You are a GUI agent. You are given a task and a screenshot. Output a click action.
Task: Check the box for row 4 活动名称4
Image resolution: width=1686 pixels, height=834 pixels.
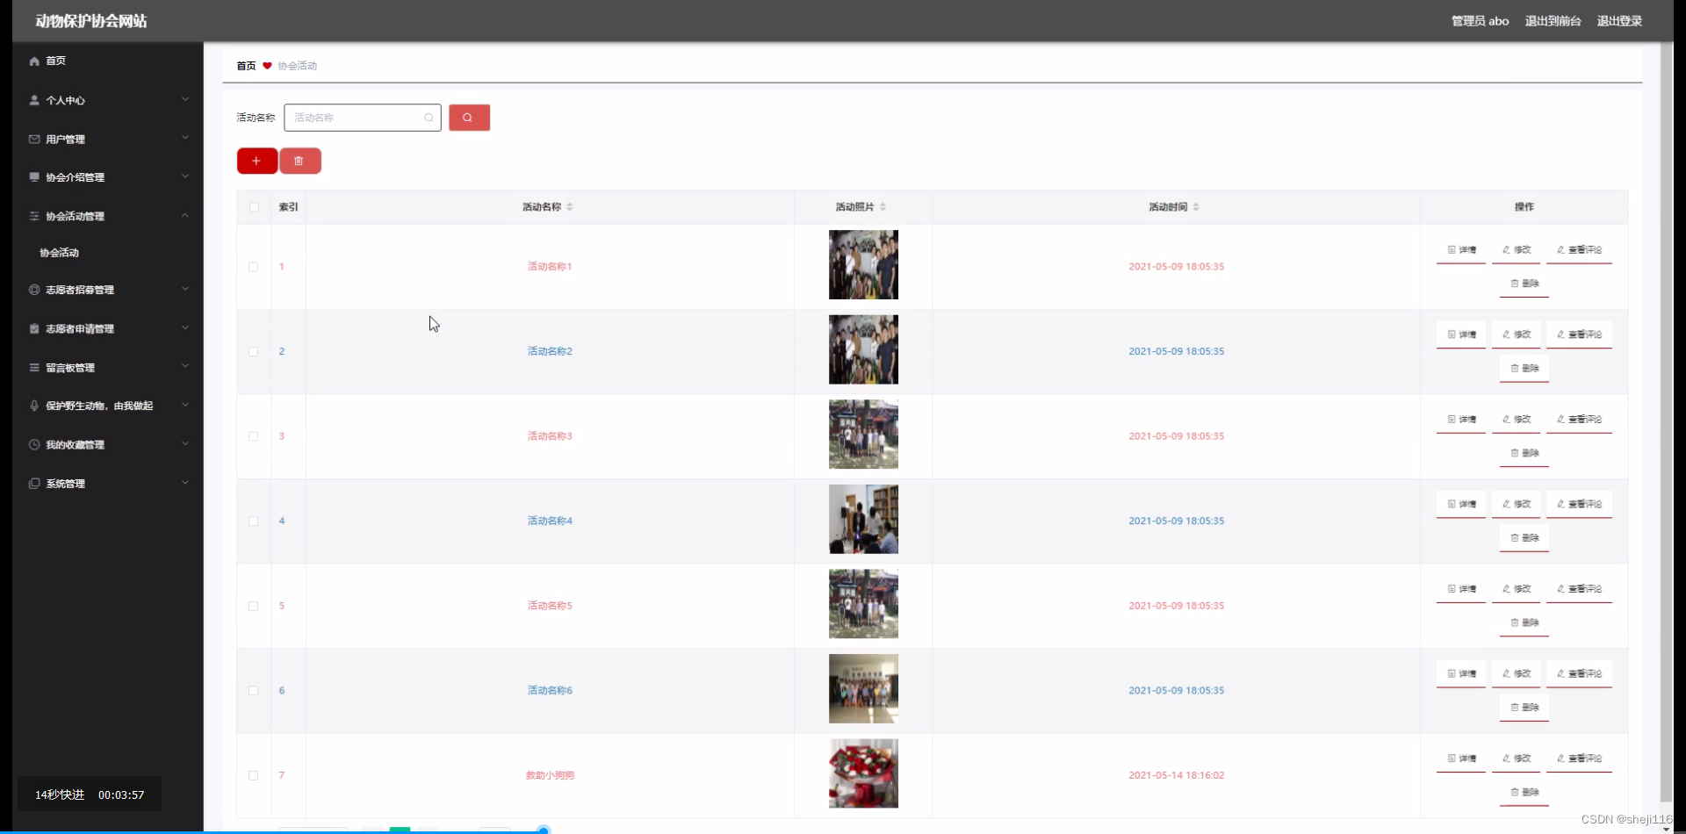point(253,521)
